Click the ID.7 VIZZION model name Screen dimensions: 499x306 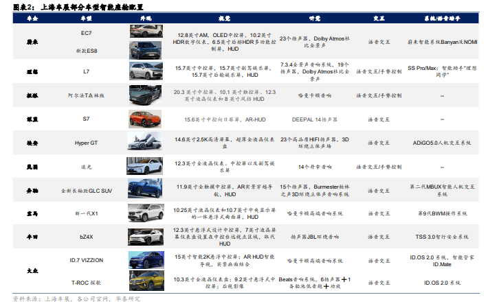[x=86, y=260]
